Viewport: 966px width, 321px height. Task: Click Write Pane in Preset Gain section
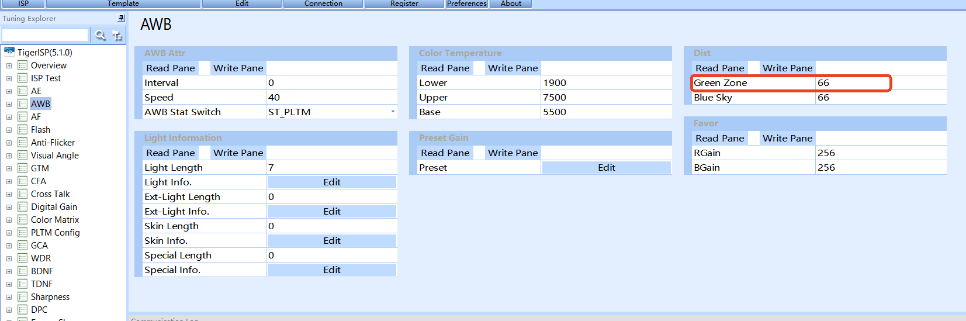(513, 153)
